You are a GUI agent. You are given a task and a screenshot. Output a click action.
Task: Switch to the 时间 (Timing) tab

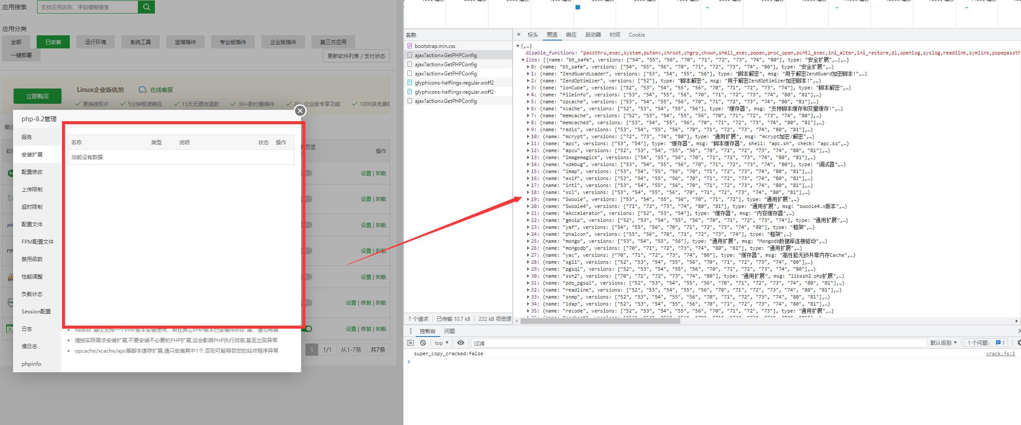pyautogui.click(x=615, y=35)
